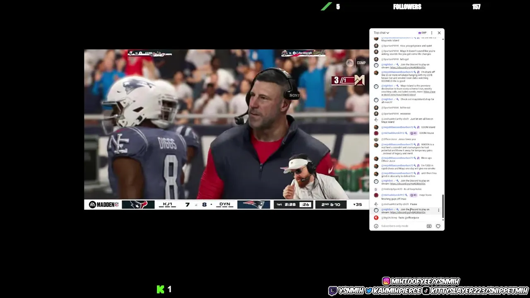Click username @BigCKc0cwp in chat

coord(389,218)
